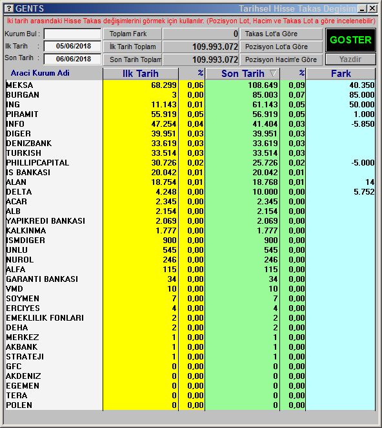Select Takas Lot'a Göre option
The width and height of the screenshot is (382, 428).
[281, 34]
